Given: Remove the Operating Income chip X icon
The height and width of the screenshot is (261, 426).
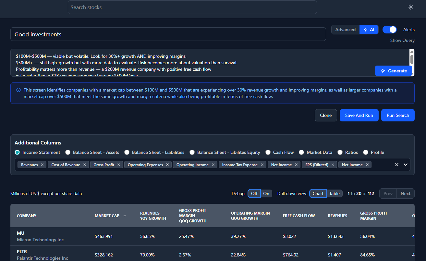Looking at the screenshot, I should click(213, 165).
